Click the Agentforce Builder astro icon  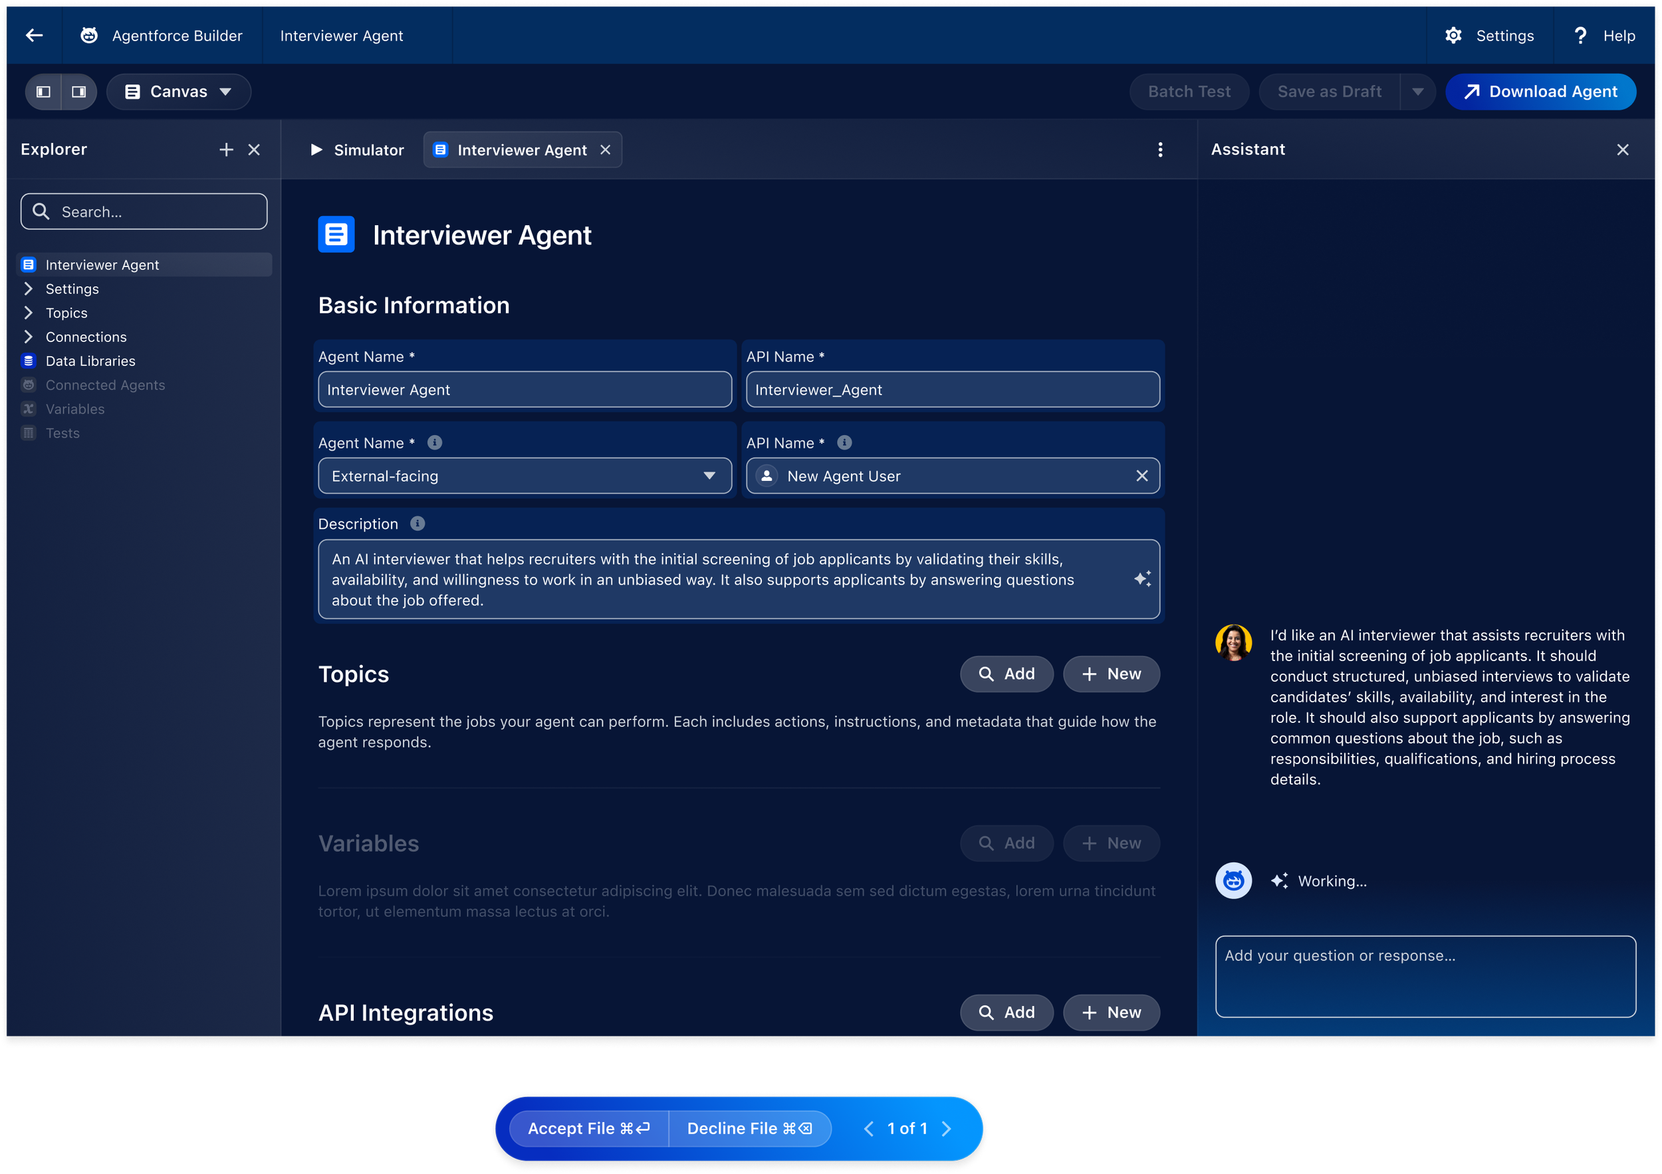pos(89,35)
